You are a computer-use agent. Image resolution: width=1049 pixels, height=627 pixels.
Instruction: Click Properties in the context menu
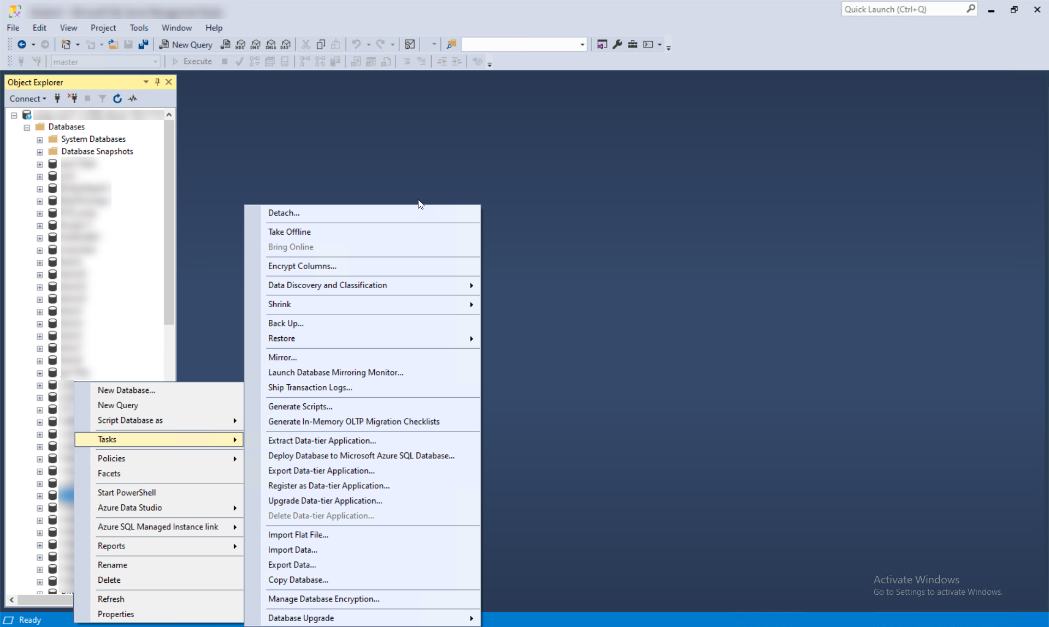pyautogui.click(x=116, y=614)
